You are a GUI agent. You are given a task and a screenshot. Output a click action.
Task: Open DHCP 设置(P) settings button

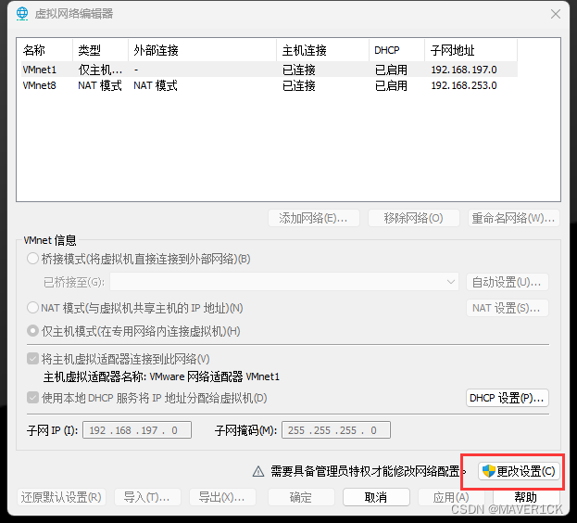pyautogui.click(x=508, y=398)
